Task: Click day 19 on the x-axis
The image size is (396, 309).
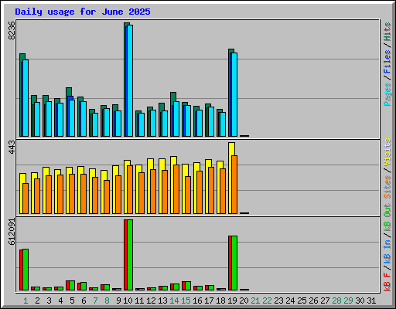Action: 232,301
